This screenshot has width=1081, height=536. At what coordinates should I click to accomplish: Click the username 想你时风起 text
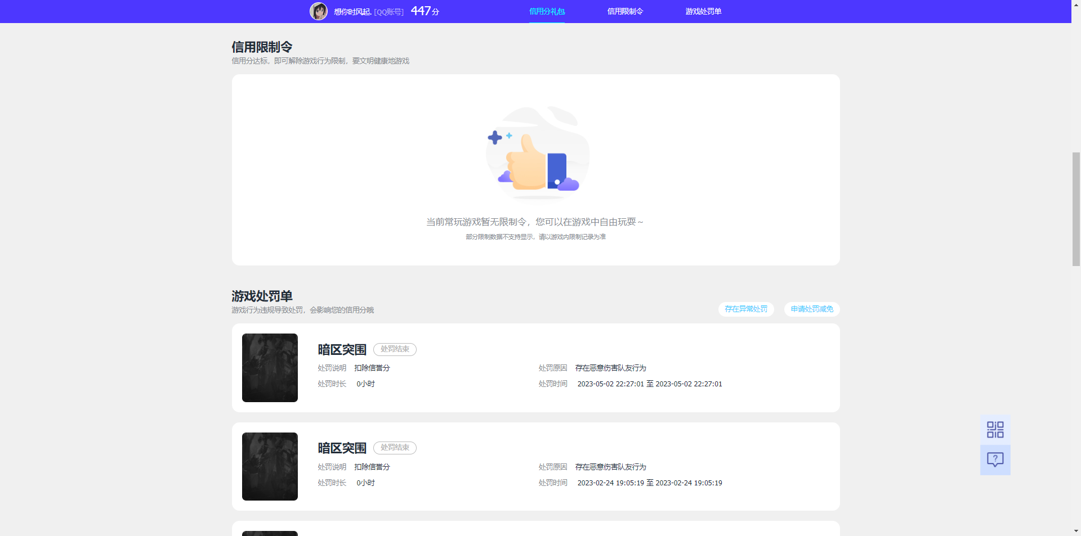tap(352, 12)
